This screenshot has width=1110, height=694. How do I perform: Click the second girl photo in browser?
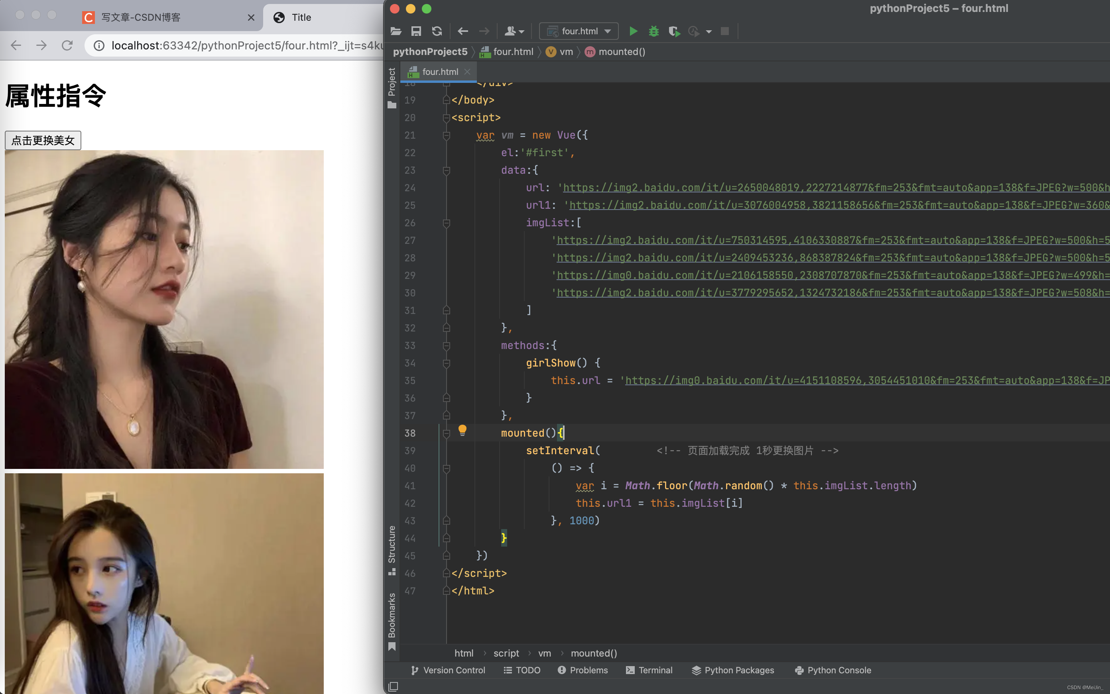[164, 583]
